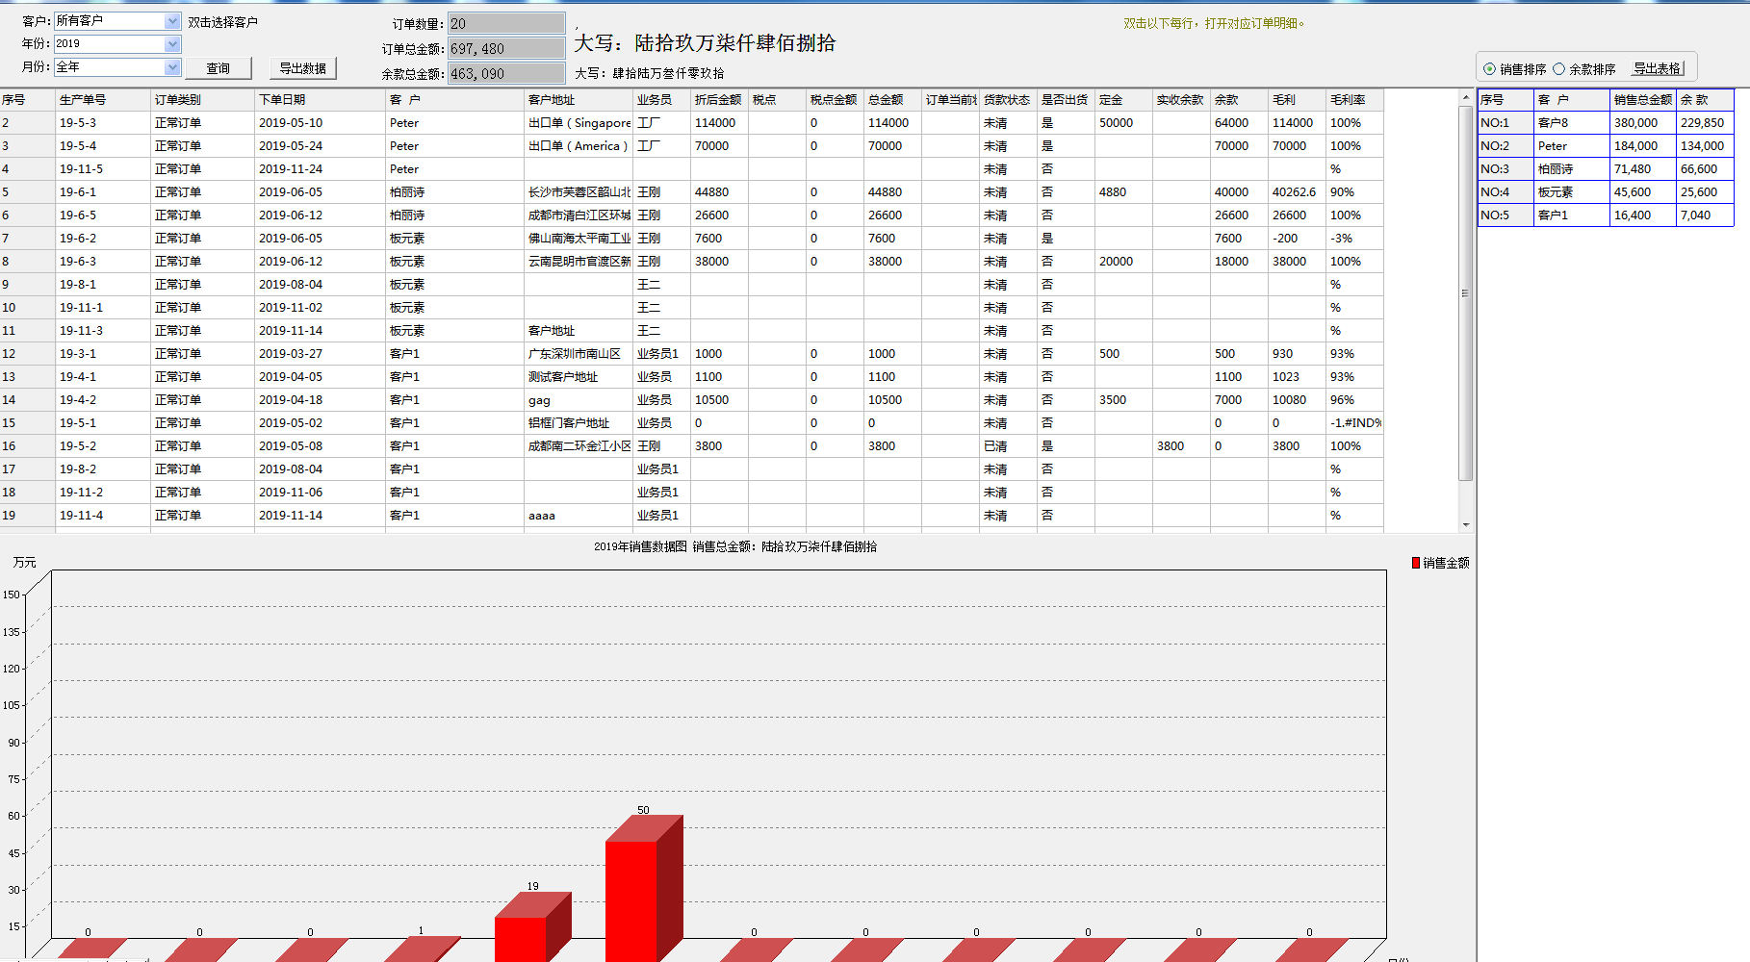Click the -1.#IND% profit rate cell
This screenshot has height=962, width=1750.
1355,422
